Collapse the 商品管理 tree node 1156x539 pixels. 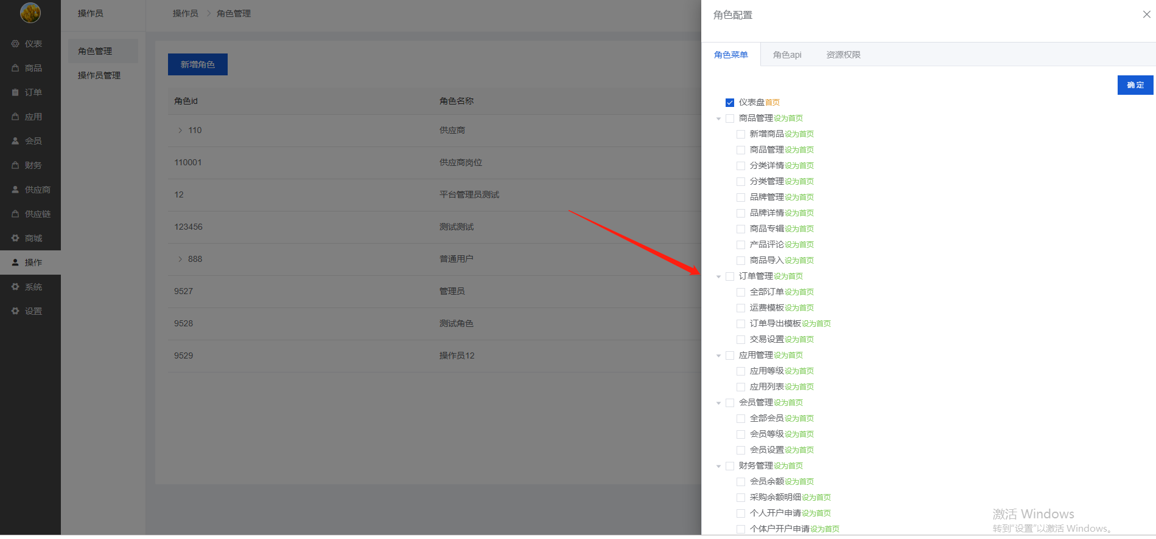(719, 118)
